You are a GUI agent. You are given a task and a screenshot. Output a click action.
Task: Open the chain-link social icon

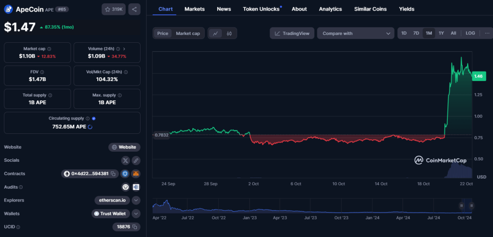coord(136,161)
